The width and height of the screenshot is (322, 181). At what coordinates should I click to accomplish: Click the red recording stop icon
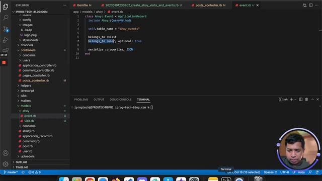(4, 62)
